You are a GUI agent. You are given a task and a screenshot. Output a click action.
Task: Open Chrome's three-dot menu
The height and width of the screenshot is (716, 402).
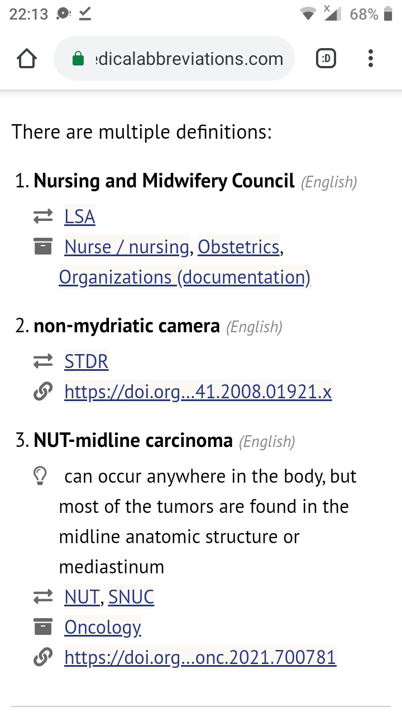pyautogui.click(x=371, y=59)
